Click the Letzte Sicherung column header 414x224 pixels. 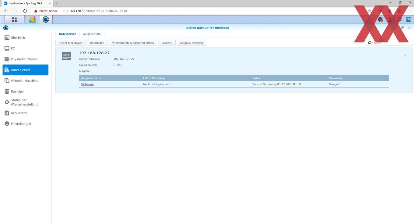tap(195, 78)
